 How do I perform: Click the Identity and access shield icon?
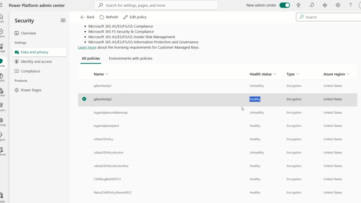pos(17,62)
